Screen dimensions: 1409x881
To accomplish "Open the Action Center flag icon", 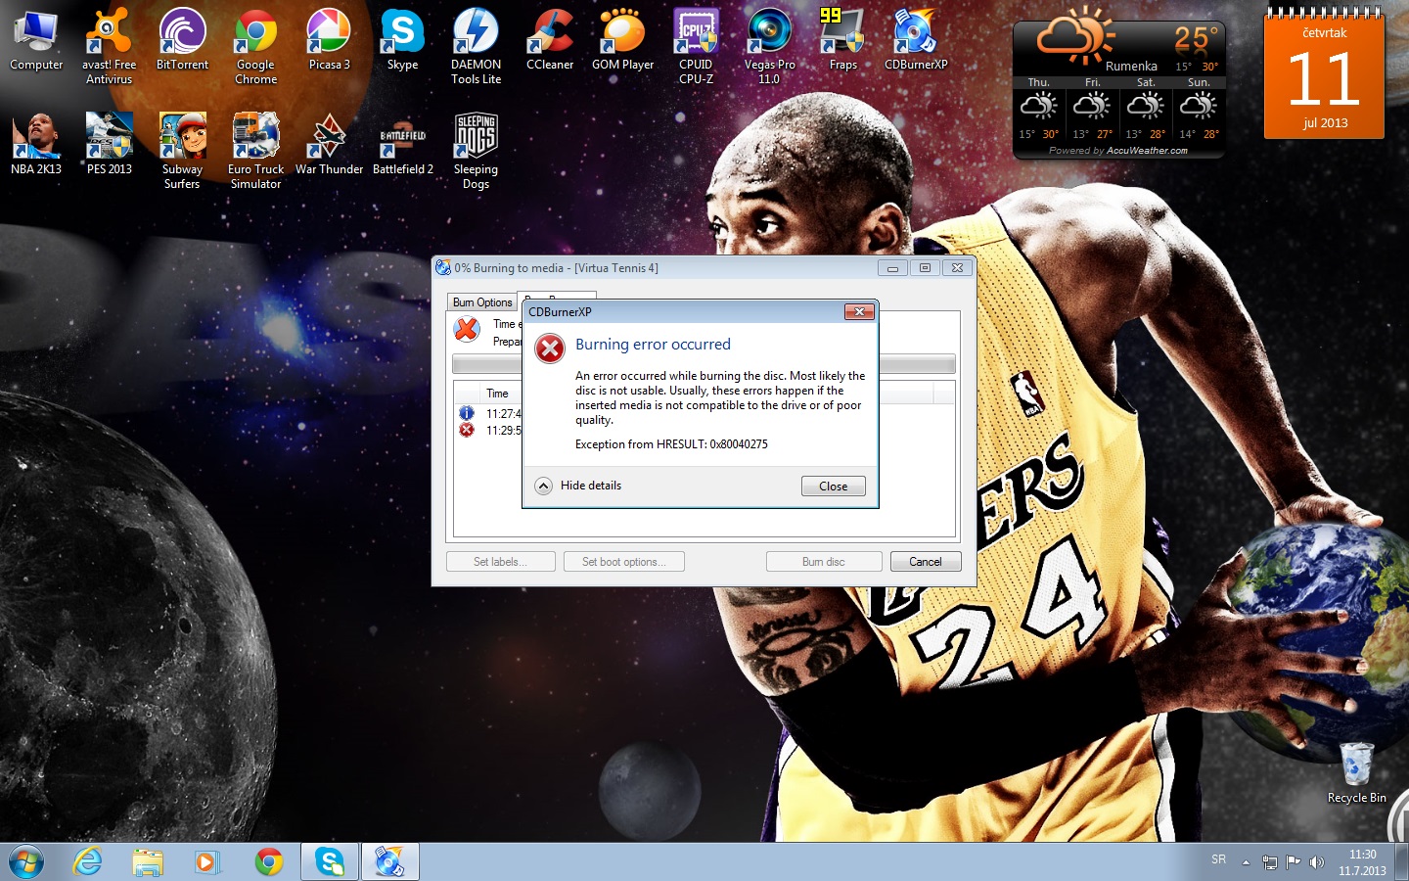I will [1294, 862].
